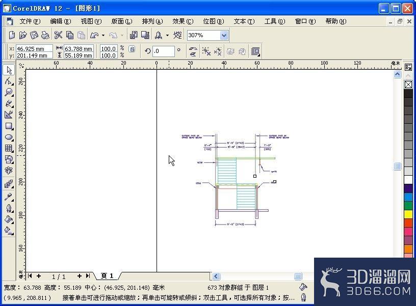The width and height of the screenshot is (416, 306).
Task: Open the Application Launcher icon
Action: pos(159,35)
